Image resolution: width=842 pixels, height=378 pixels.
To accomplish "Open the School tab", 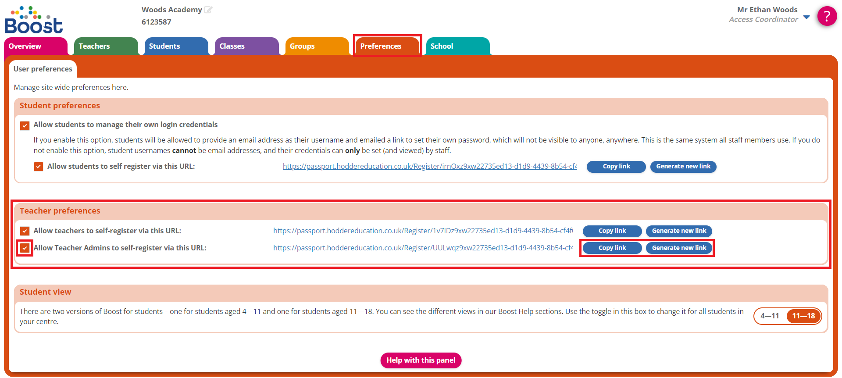I will 457,46.
